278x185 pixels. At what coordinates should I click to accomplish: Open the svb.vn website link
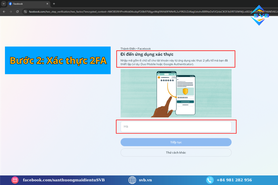pyautogui.click(x=145, y=180)
